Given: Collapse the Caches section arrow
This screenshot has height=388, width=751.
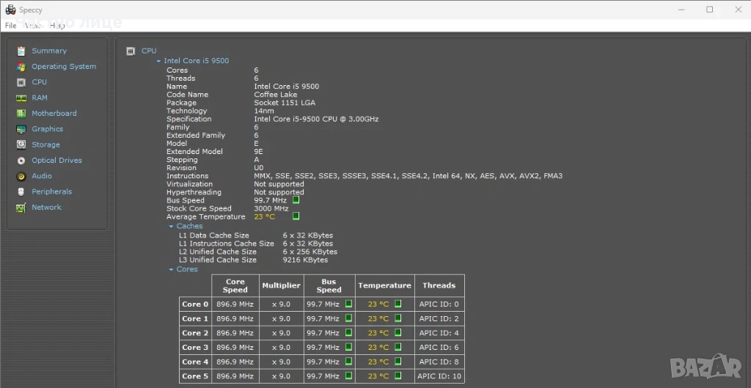Looking at the screenshot, I should tap(172, 226).
